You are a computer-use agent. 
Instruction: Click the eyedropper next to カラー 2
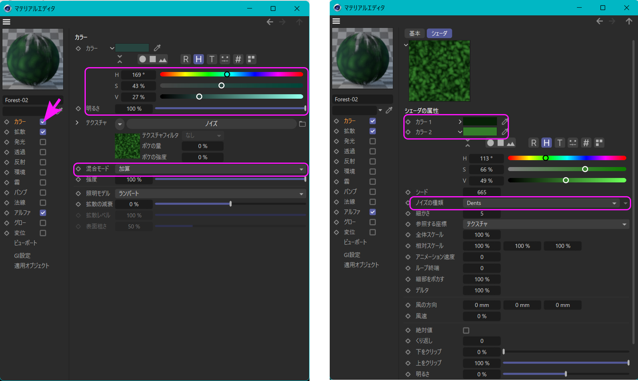(x=504, y=132)
